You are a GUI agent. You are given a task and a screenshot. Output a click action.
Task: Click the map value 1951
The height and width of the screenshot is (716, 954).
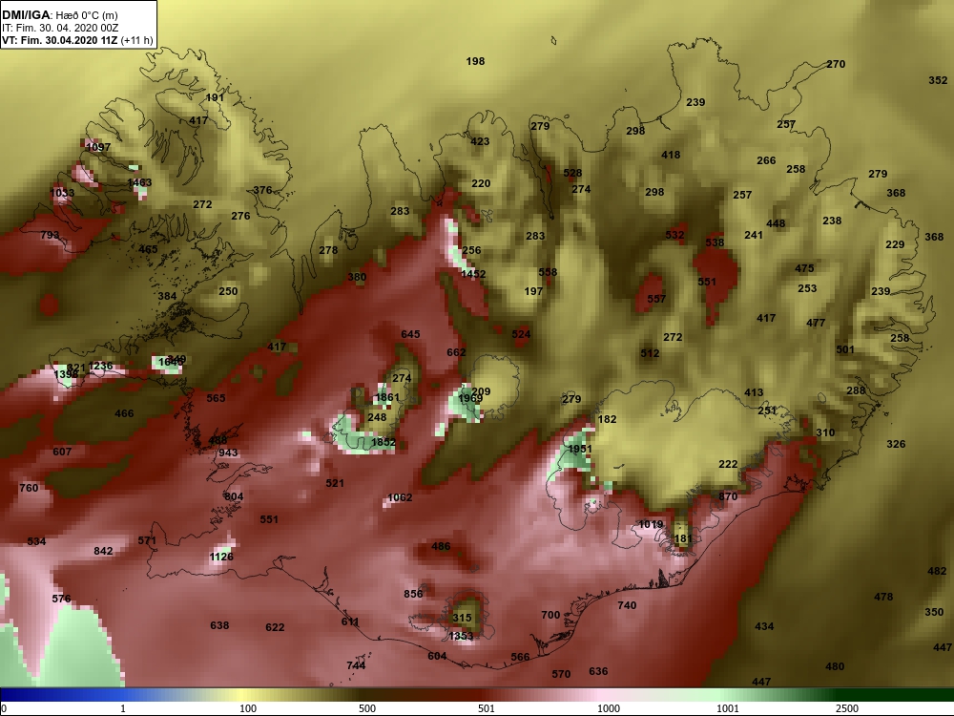coord(580,449)
